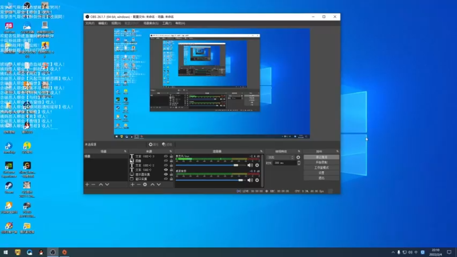
Task: Open the scene transition type dropdown
Action: pyautogui.click(x=280, y=158)
